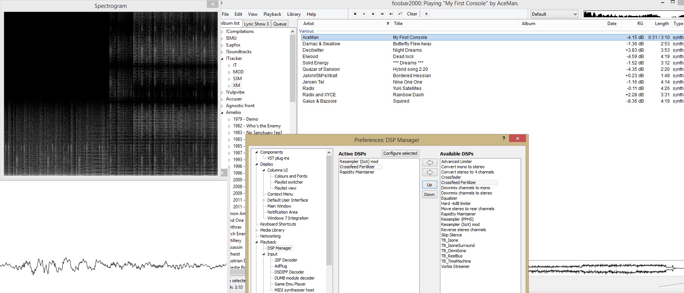The width and height of the screenshot is (684, 293).
Task: Open the Edit menu
Action: [238, 14]
